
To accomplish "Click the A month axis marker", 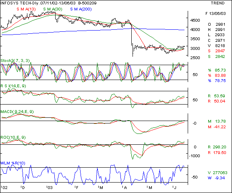I will pyautogui.click(x=125, y=188).
